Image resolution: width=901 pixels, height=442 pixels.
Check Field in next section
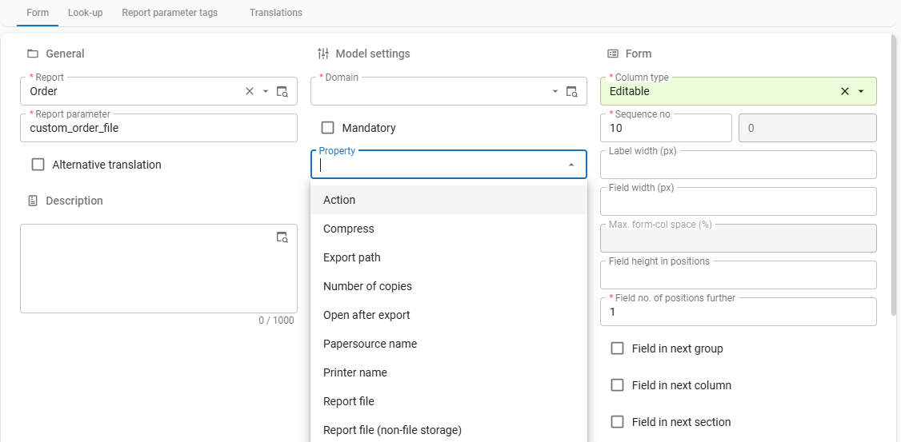617,422
